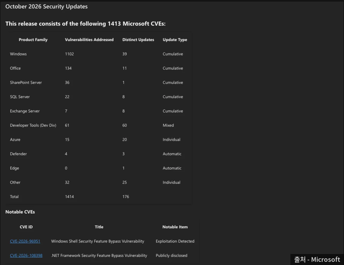Select the "60" distinct updates for Developer Tools
Screen dimensions: 344x265
(125, 125)
